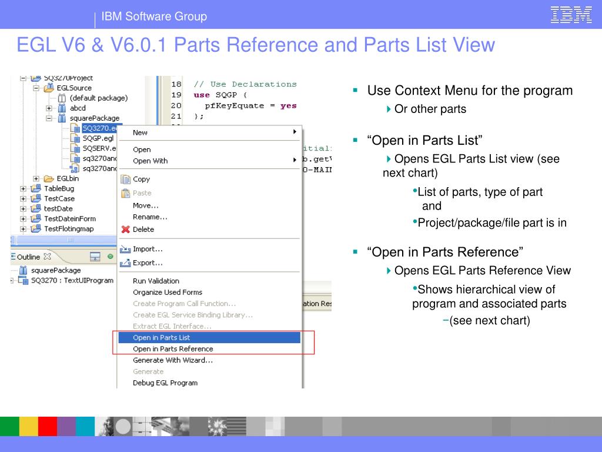The image size is (602, 452).
Task: Click the TestFlotingmap project icon
Action: pos(36,228)
